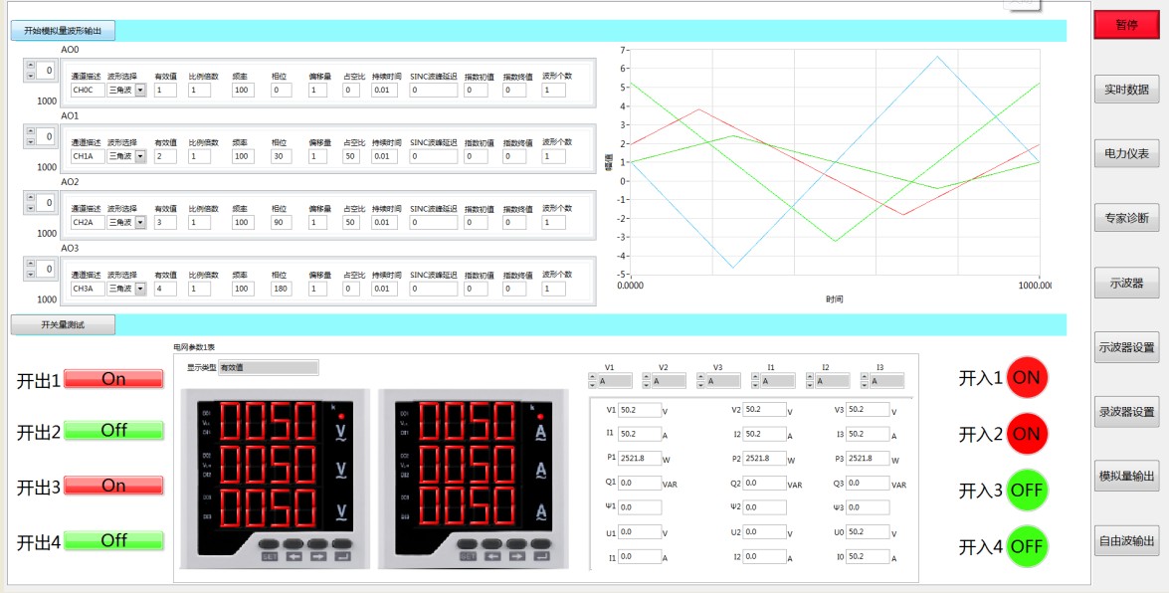Click the 开始模拟量波形输出 button
Viewport: 1169px width, 593px height.
tap(63, 31)
